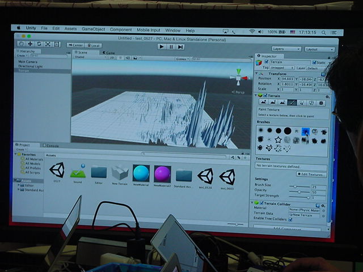Viewport: 363px width, 272px height.
Task: Click the Step forward button
Action: pos(180,47)
